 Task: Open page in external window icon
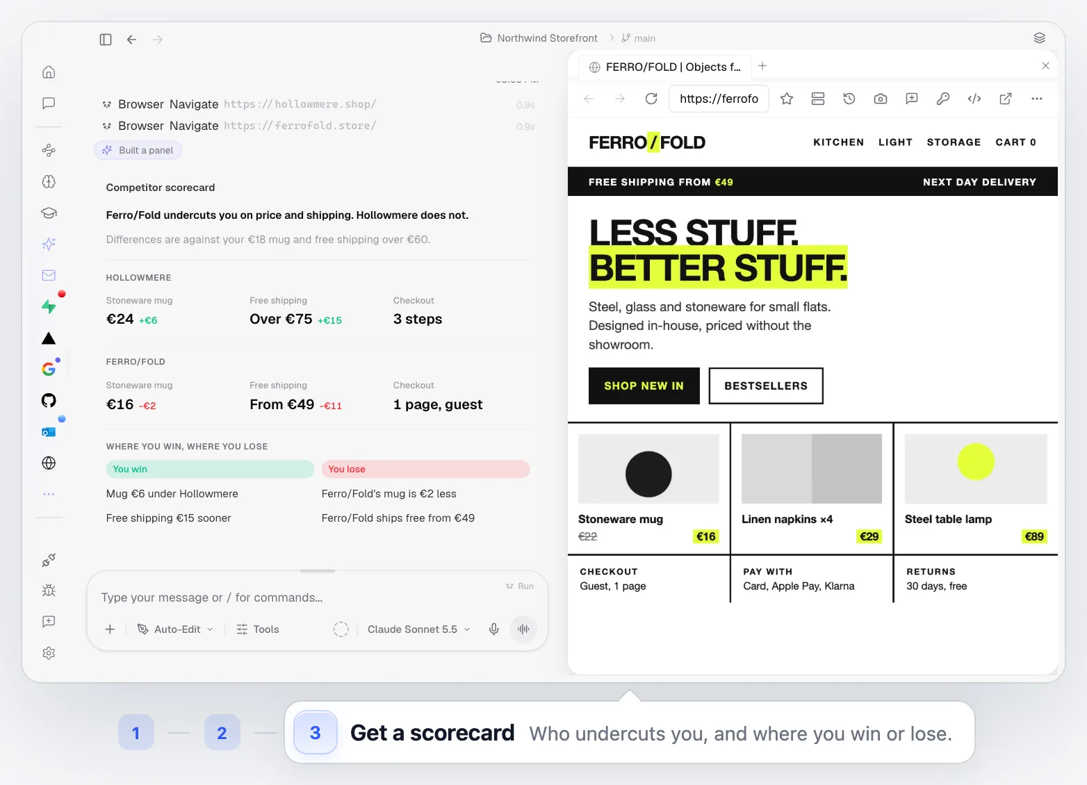pyautogui.click(x=1006, y=99)
